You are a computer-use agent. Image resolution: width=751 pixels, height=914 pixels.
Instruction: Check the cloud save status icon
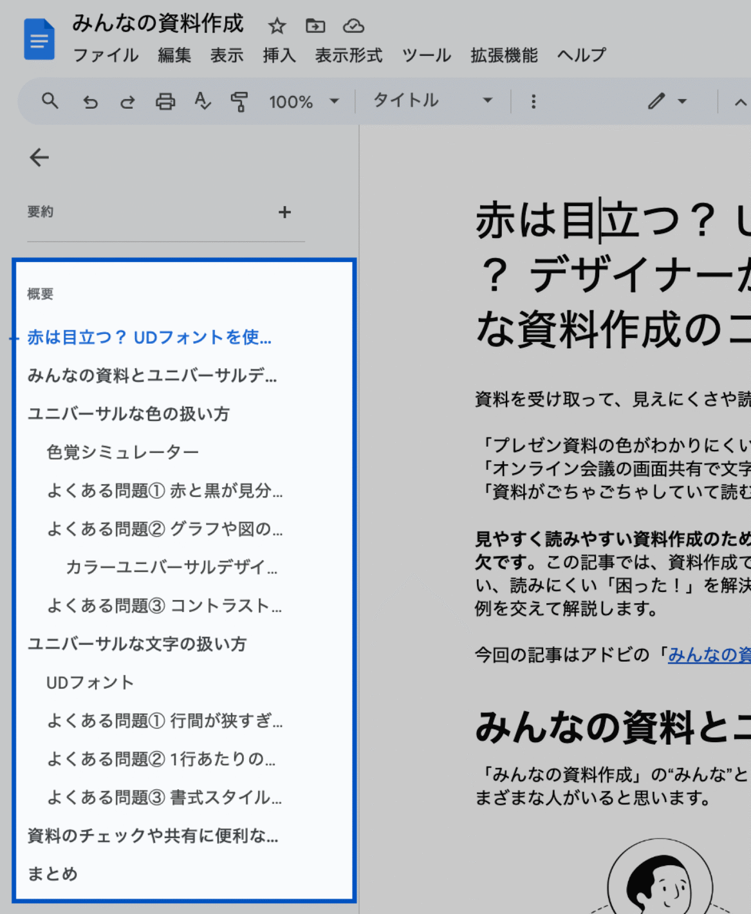(x=353, y=26)
